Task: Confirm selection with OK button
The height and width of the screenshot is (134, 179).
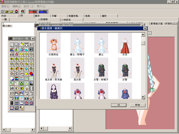Action: tap(119, 105)
